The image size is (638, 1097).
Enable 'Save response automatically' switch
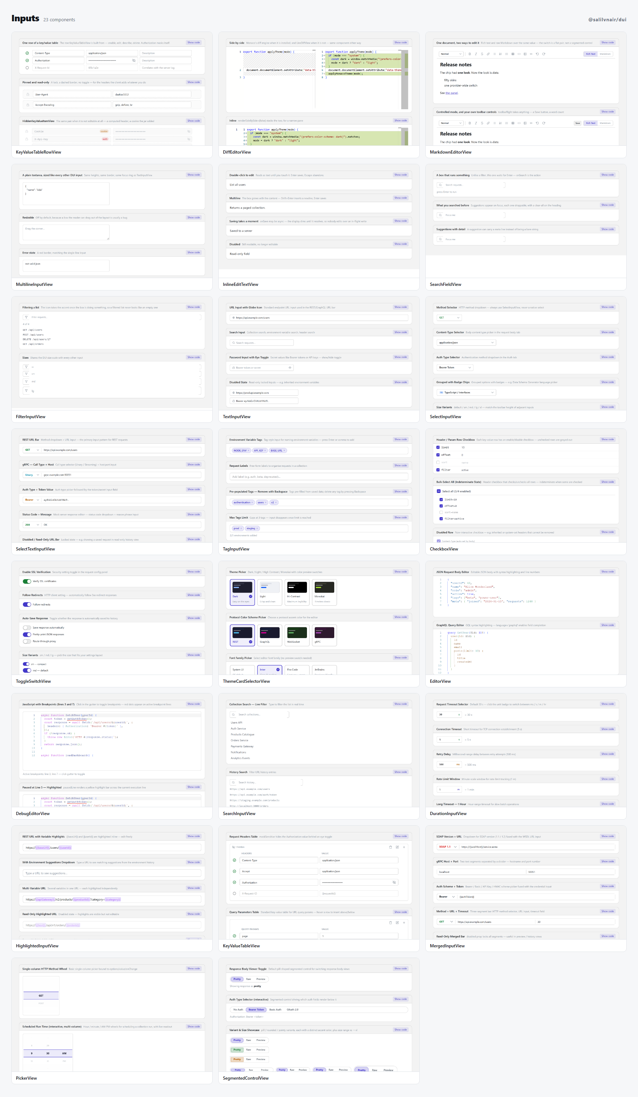point(27,628)
